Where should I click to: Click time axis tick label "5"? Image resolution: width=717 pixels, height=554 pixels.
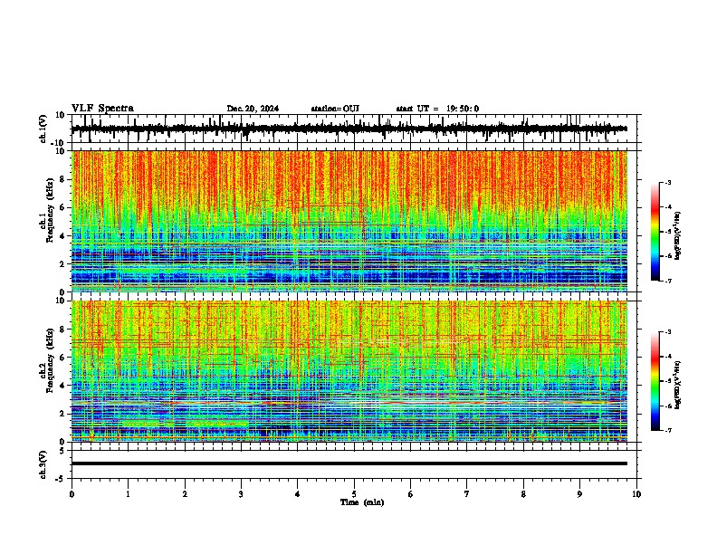354,494
